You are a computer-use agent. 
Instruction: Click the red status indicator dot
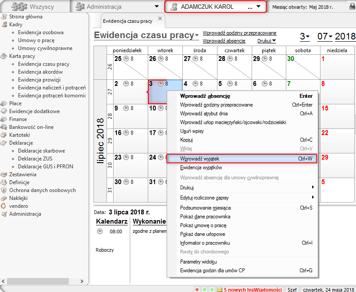[x=197, y=289]
